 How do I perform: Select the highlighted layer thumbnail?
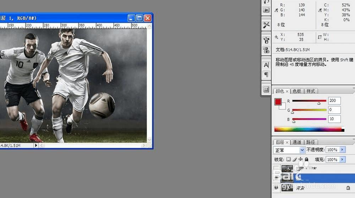coord(287,178)
